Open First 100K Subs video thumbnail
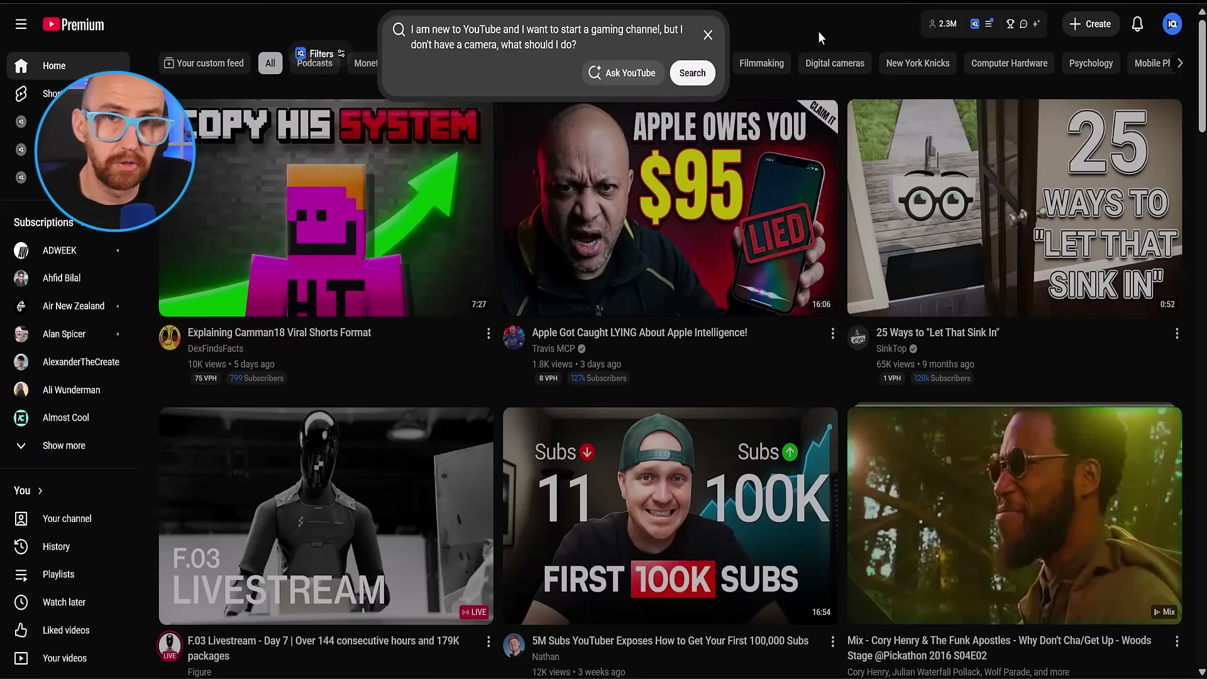This screenshot has height=679, width=1207. point(670,516)
